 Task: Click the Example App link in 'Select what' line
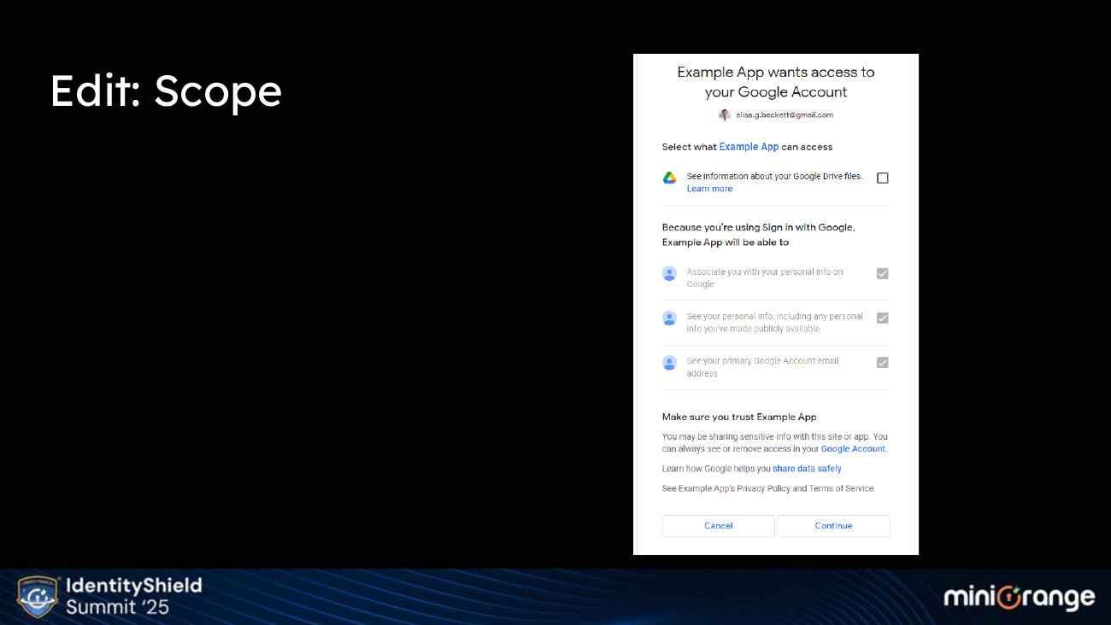749,147
